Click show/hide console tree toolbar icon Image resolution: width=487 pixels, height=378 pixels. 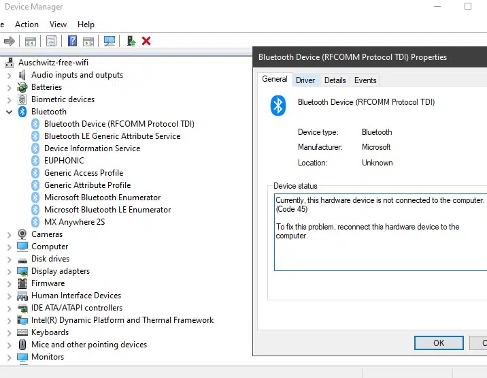[x=31, y=41]
